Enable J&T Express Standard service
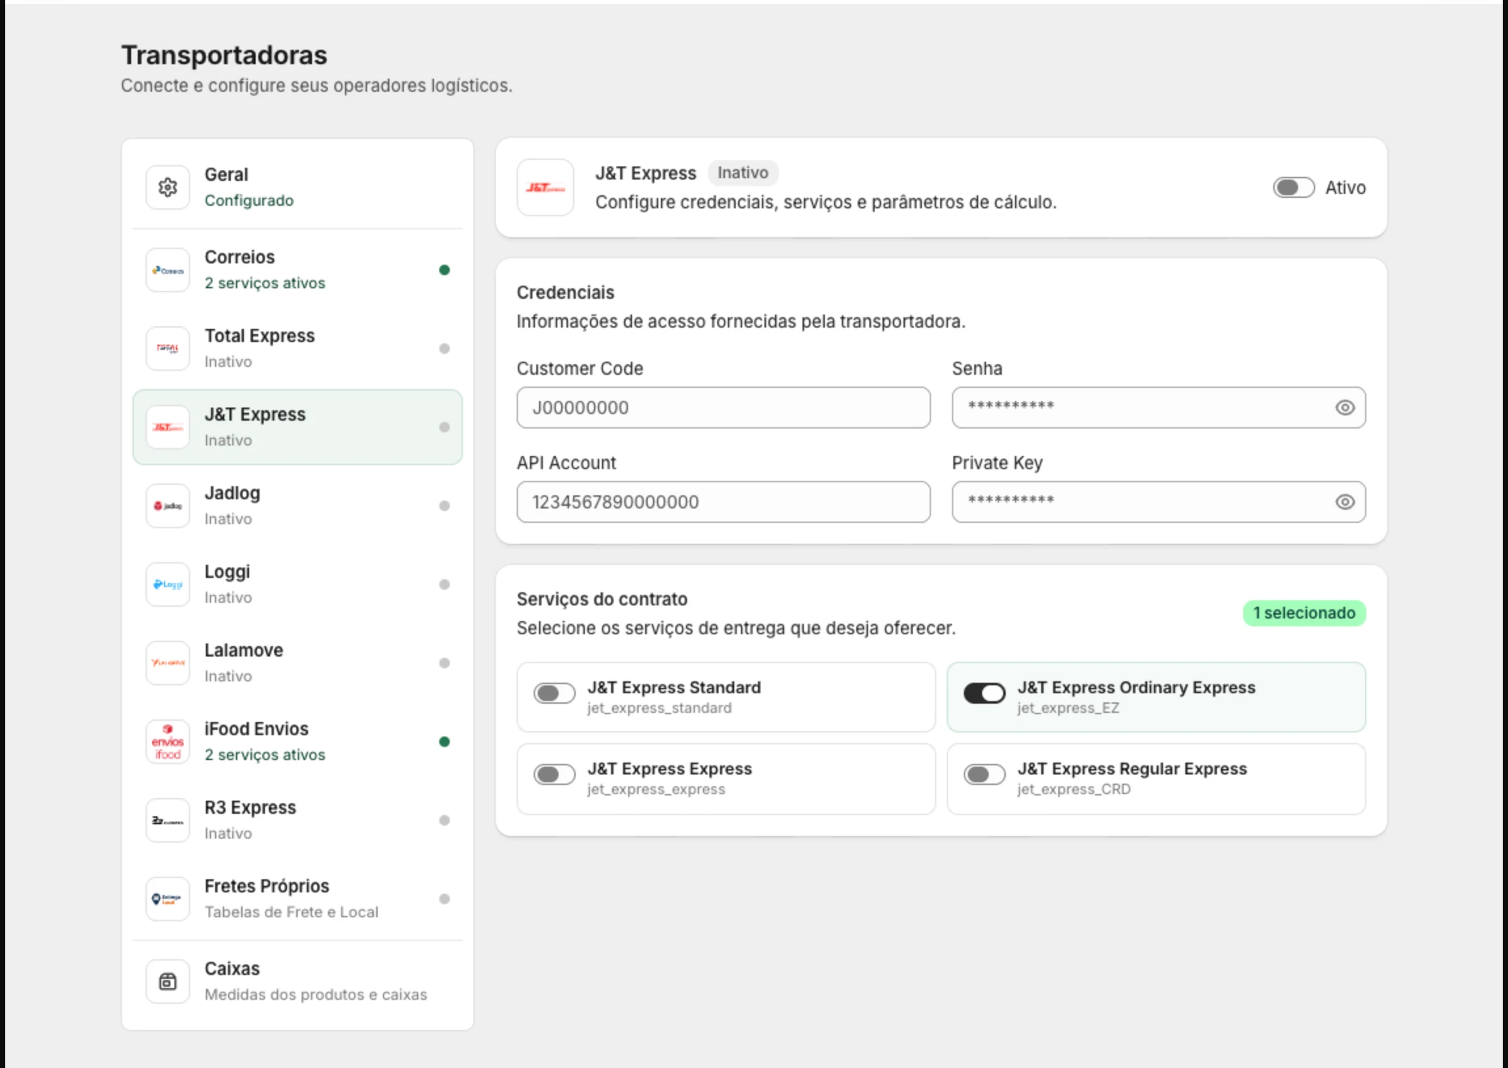 [554, 693]
